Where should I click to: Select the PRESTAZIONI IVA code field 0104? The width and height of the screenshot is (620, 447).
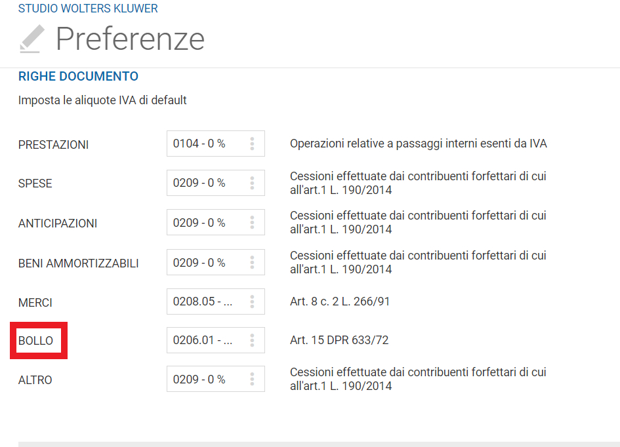point(215,144)
